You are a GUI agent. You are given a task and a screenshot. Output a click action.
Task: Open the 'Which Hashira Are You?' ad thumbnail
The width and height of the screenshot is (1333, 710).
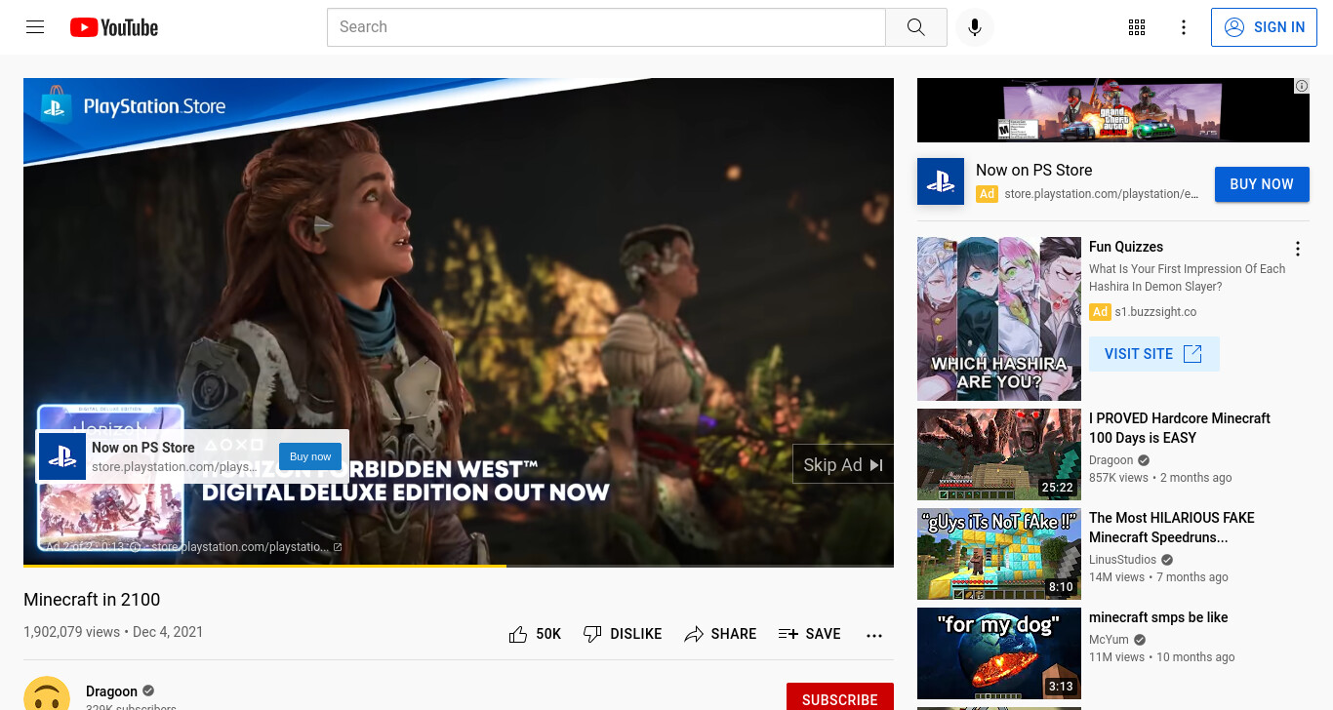tap(999, 319)
